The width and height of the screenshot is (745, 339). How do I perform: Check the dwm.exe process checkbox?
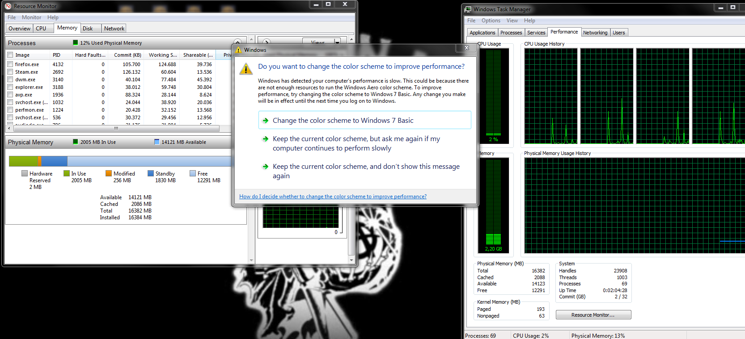pos(10,80)
